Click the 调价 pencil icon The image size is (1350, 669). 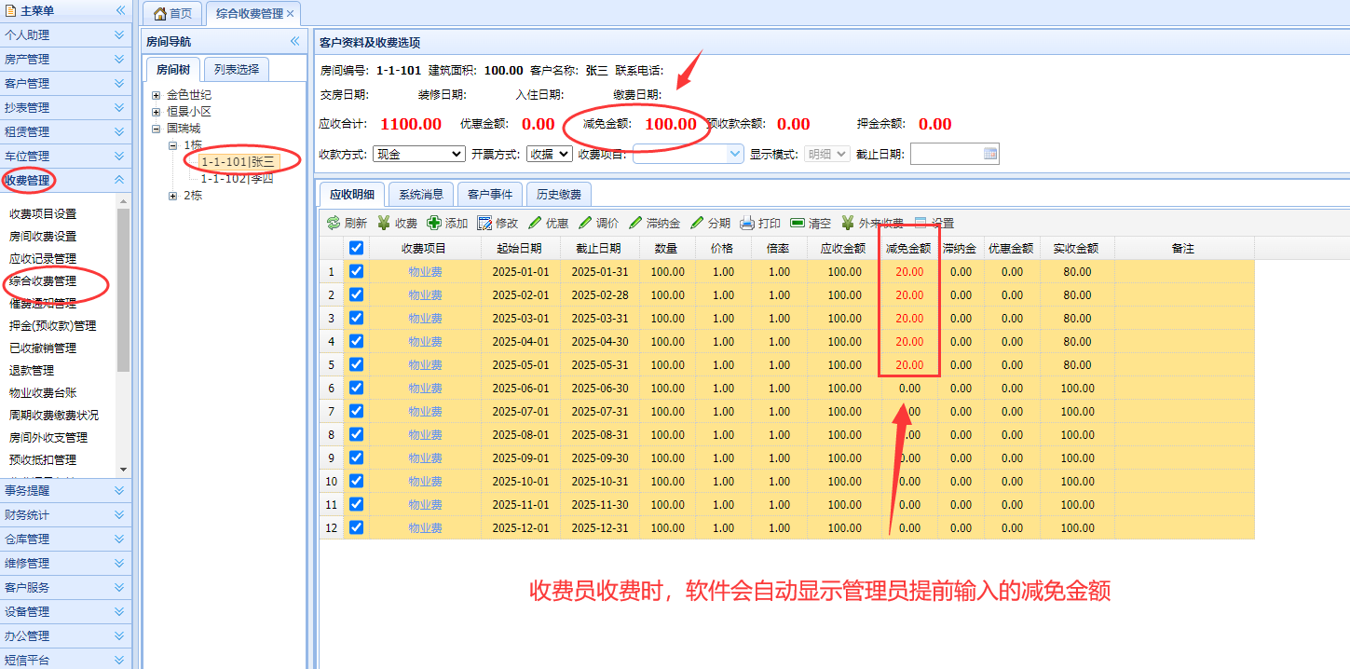click(x=585, y=224)
